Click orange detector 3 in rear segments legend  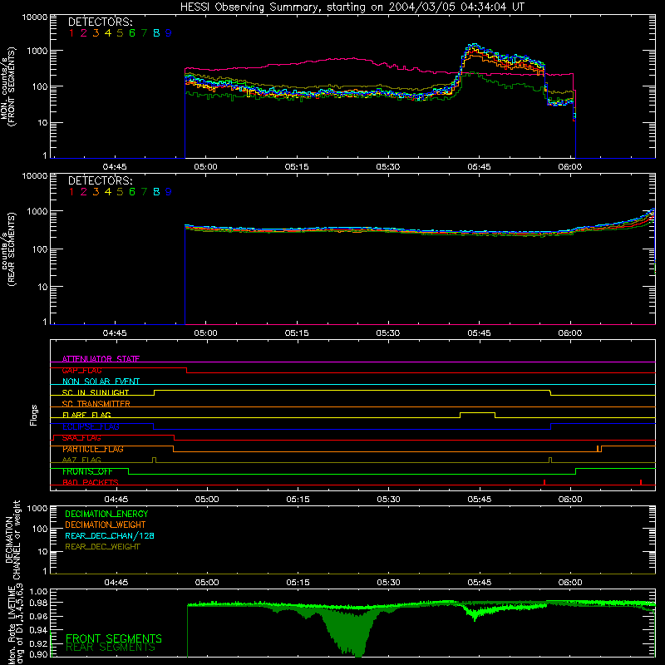pyautogui.click(x=96, y=192)
